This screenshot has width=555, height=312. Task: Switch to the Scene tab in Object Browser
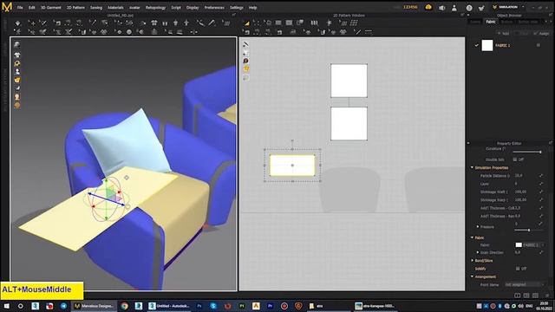point(475,22)
